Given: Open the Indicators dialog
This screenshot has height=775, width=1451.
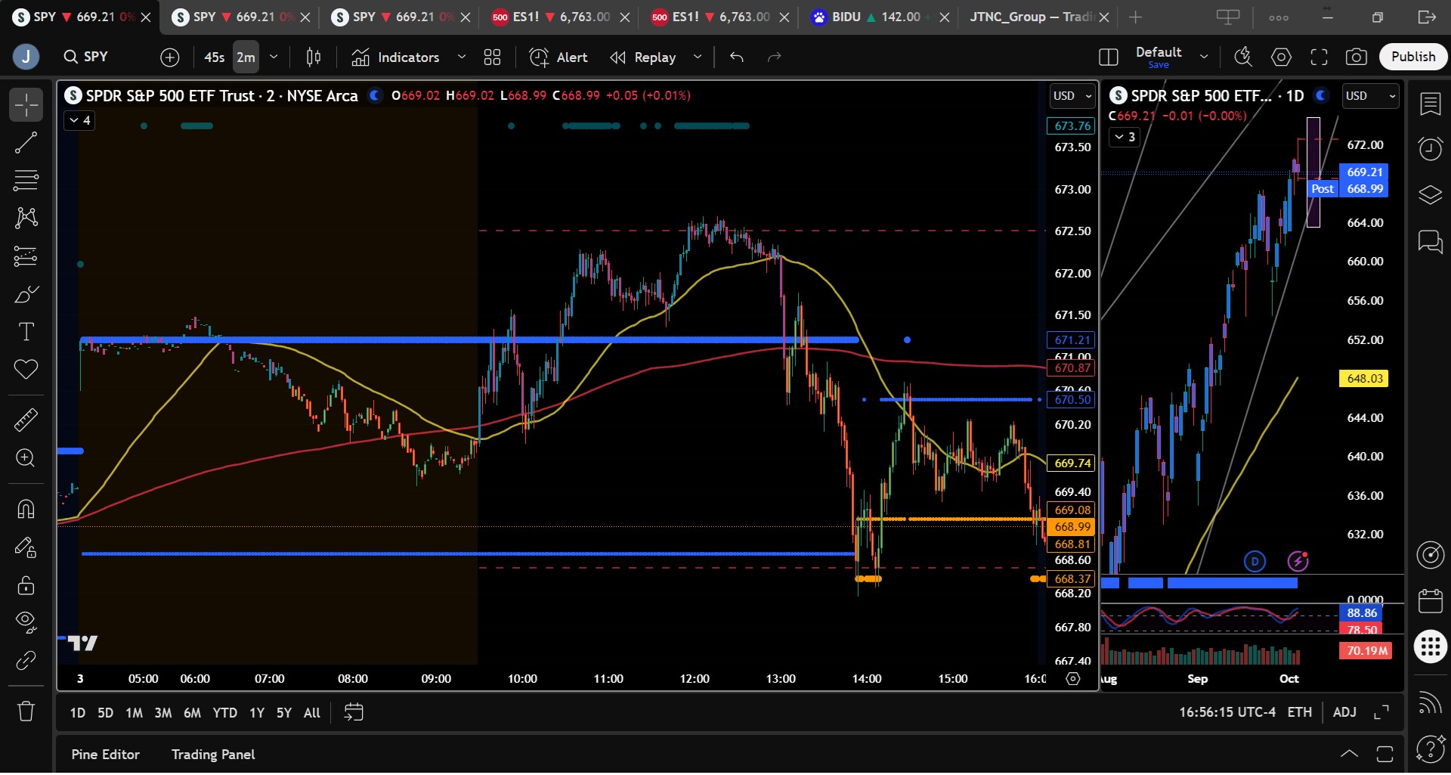Looking at the screenshot, I should click(x=395, y=57).
